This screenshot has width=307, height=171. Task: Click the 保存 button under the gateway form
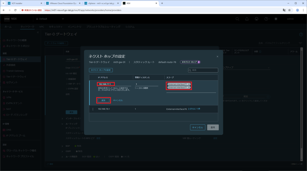(71, 112)
